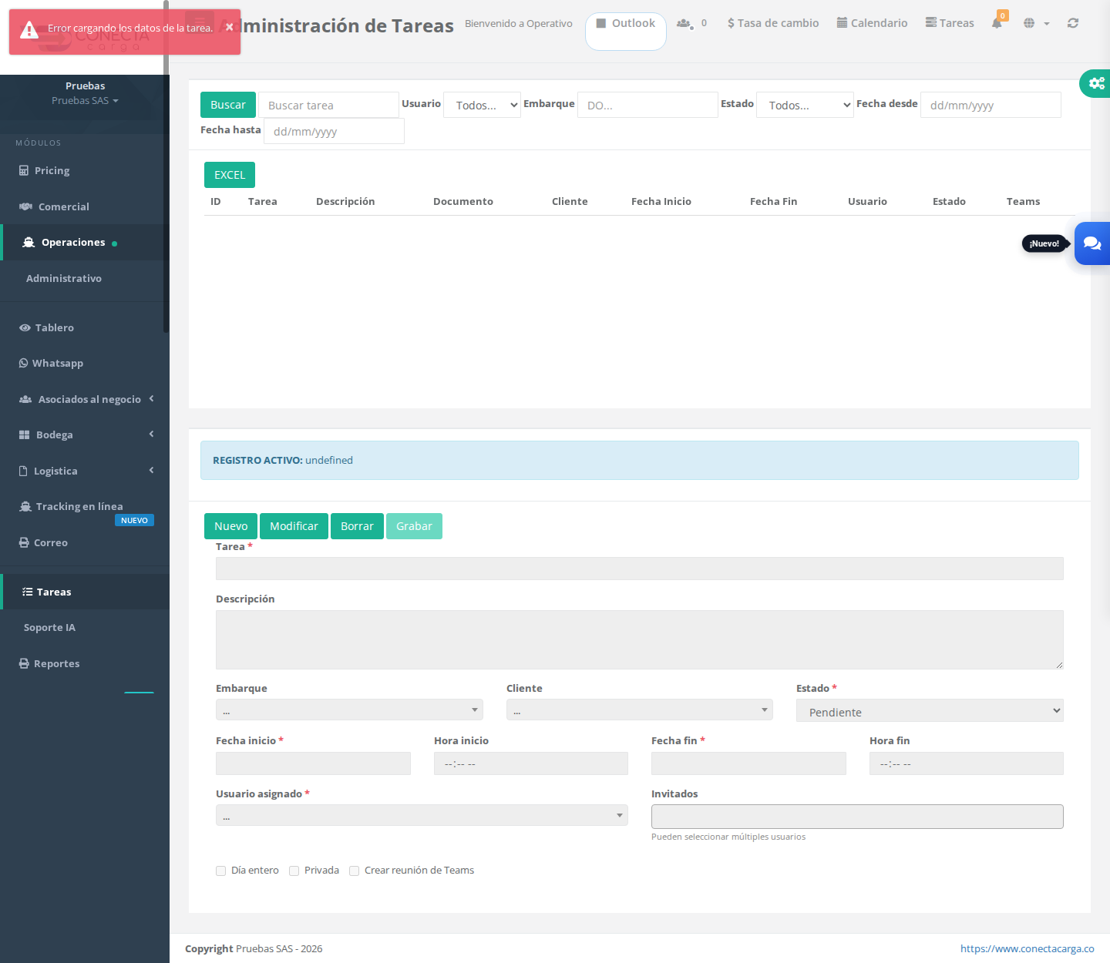Open the Comercial module
Viewport: 1110px width, 963px height.
pos(85,206)
